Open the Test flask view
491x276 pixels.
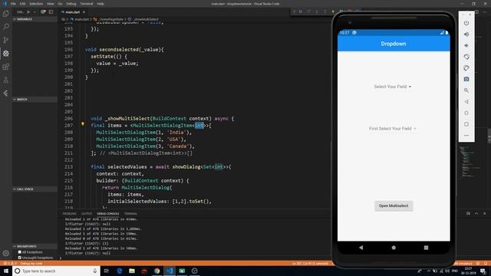tap(5, 80)
